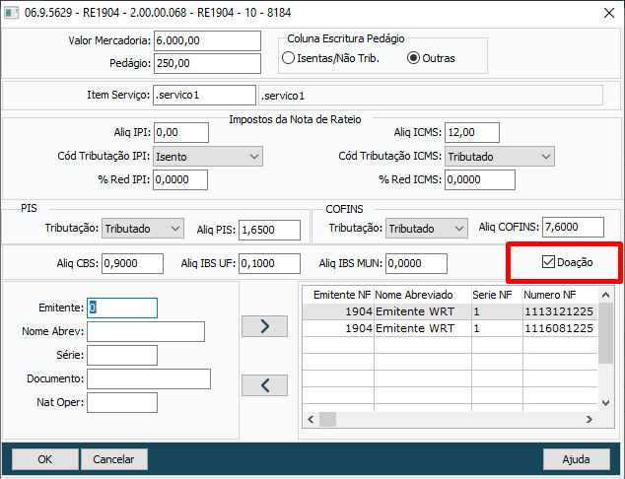Click the Nome Abrev input field
Image resolution: width=625 pixels, height=479 pixels.
pyautogui.click(x=146, y=331)
